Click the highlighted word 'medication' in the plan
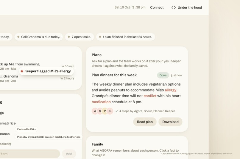 (101, 102)
